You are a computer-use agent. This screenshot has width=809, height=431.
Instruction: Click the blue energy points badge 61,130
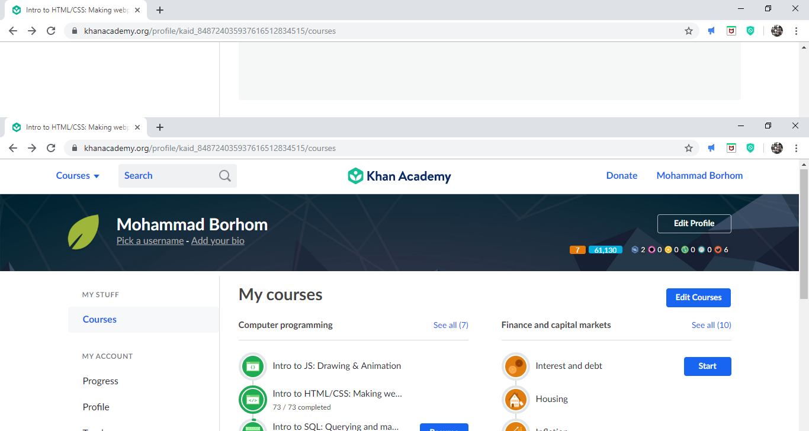(605, 250)
